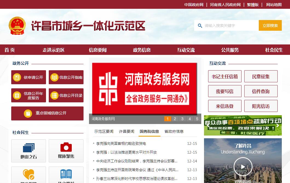Switch to 繁體版 version
The height and width of the screenshot is (183, 290).
pyautogui.click(x=253, y=5)
